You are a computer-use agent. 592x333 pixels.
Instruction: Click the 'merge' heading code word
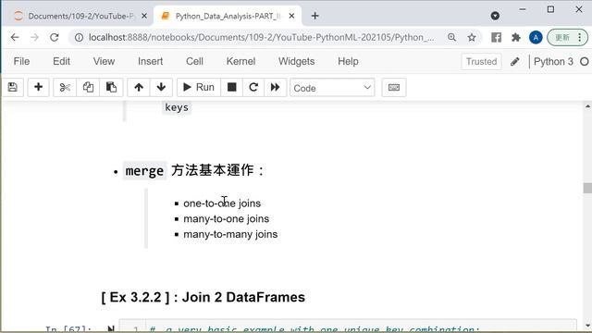tap(144, 171)
